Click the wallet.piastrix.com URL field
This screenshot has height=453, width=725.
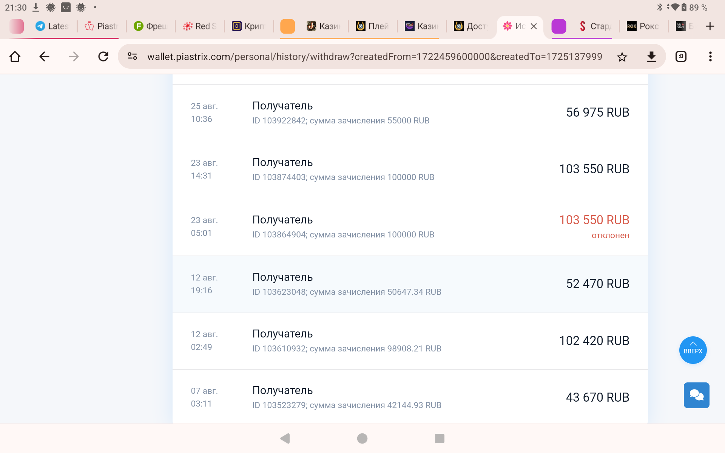tap(374, 57)
